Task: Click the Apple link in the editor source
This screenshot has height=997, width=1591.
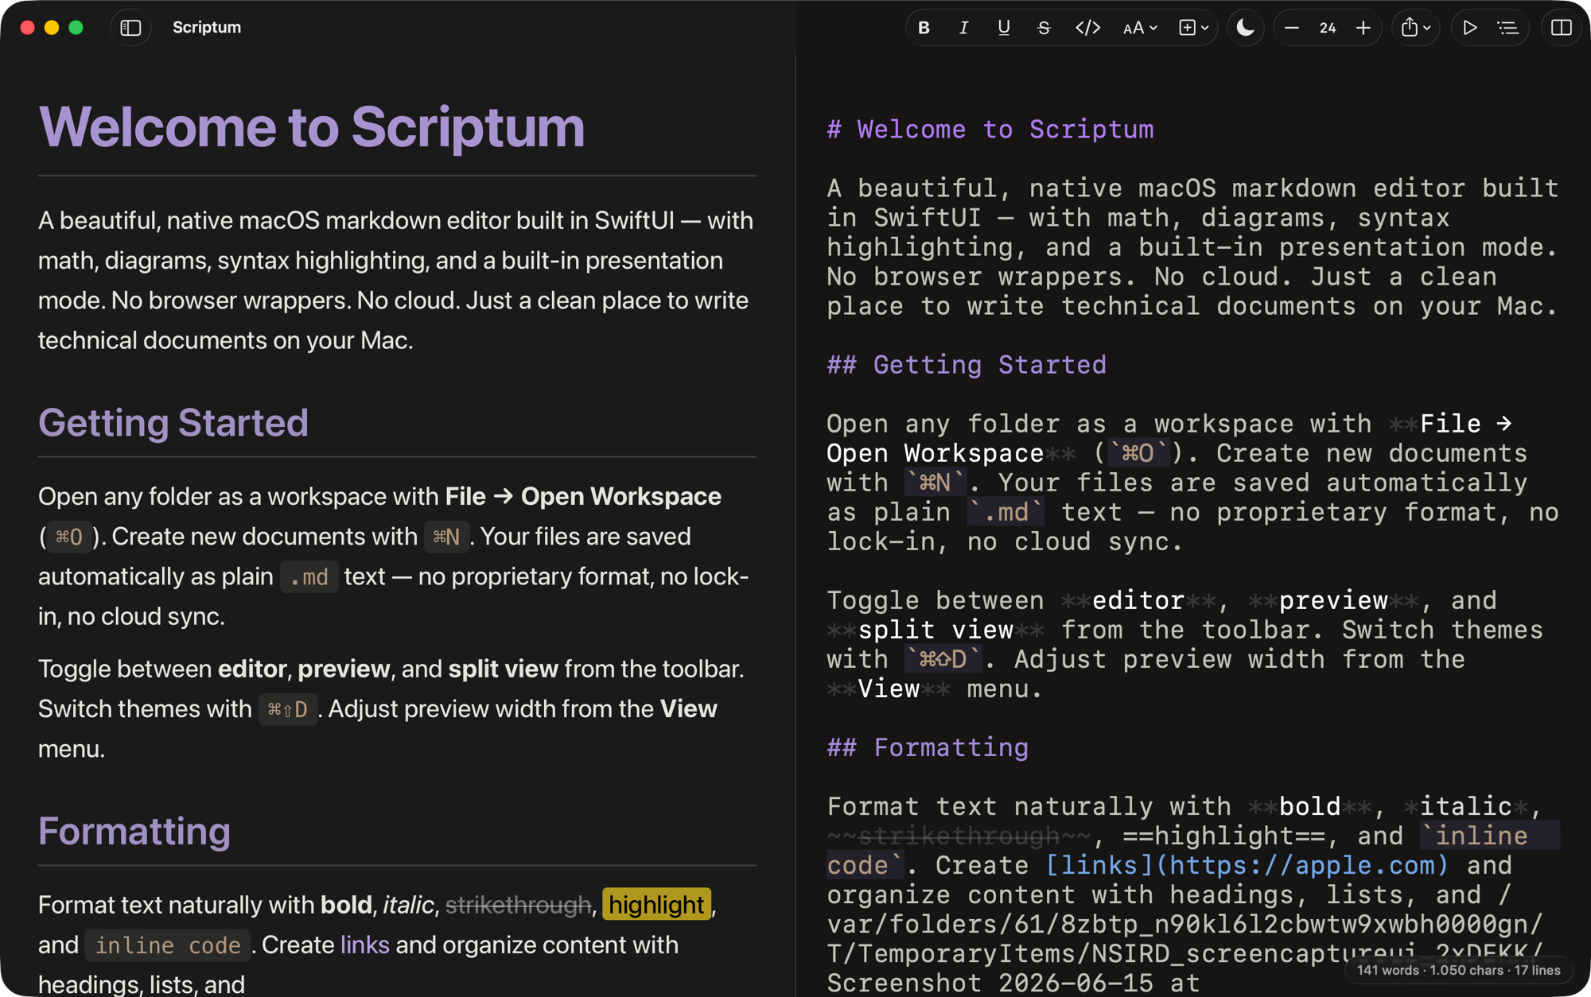Action: [1247, 865]
